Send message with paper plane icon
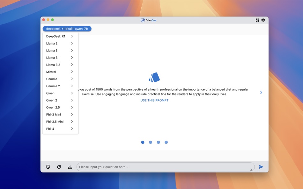The height and width of the screenshot is (189, 303). [x=261, y=167]
